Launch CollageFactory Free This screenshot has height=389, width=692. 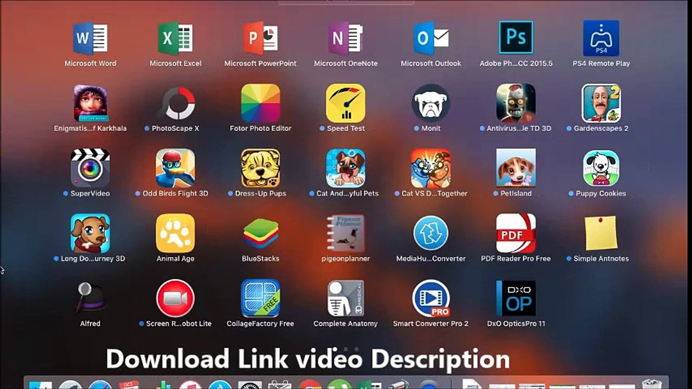coord(260,298)
